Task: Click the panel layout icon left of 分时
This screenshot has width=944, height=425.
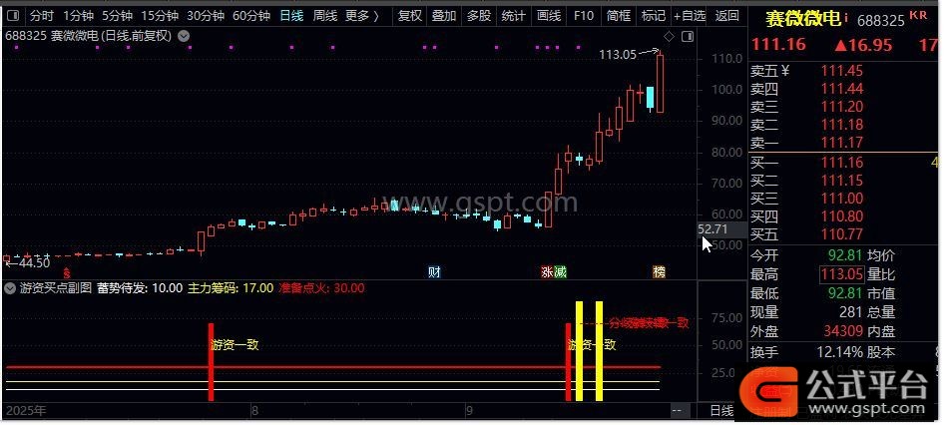Action: coord(12,16)
